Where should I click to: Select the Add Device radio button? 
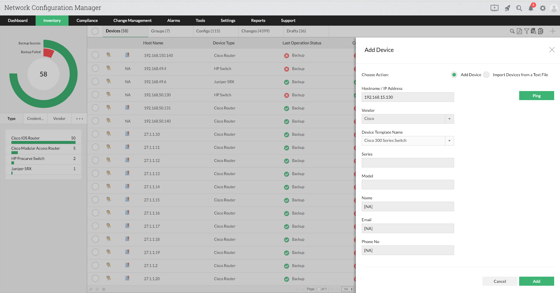pyautogui.click(x=454, y=75)
